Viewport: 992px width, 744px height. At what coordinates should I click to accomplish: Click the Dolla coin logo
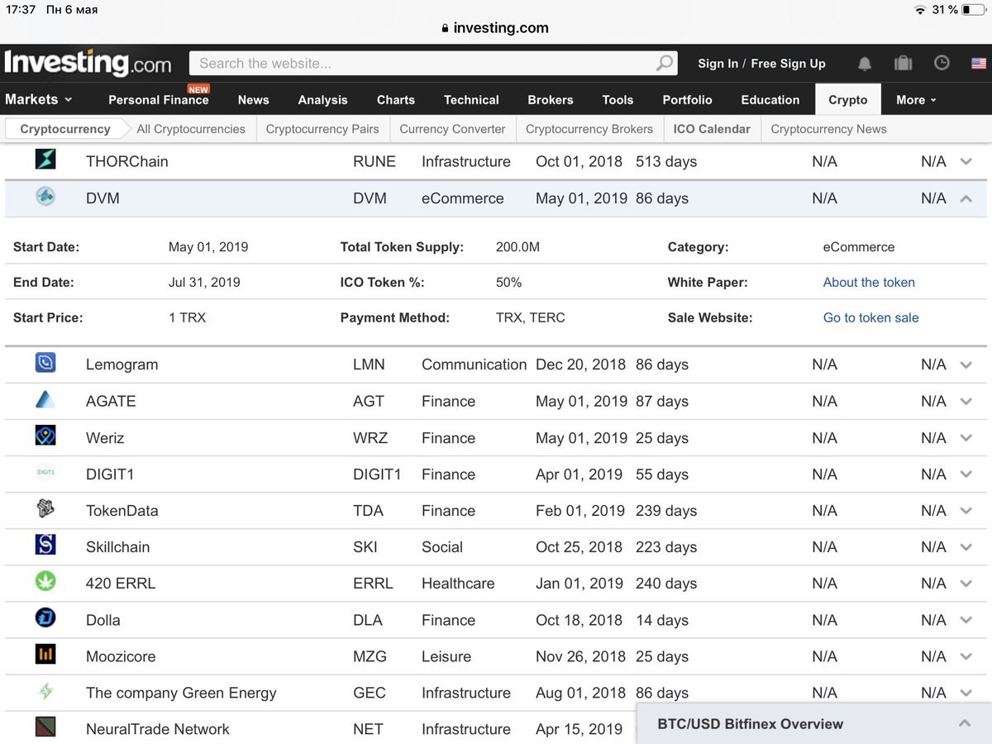coord(45,618)
